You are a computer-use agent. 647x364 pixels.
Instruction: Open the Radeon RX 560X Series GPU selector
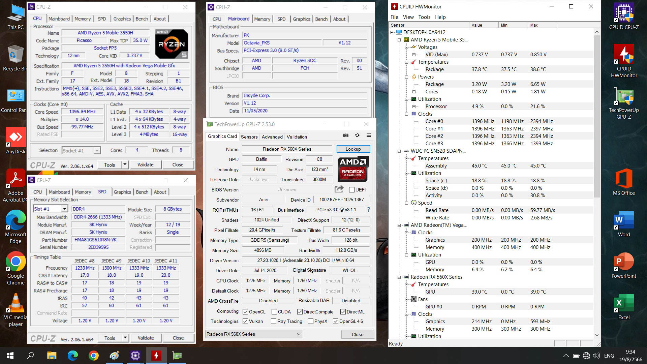[253, 334]
